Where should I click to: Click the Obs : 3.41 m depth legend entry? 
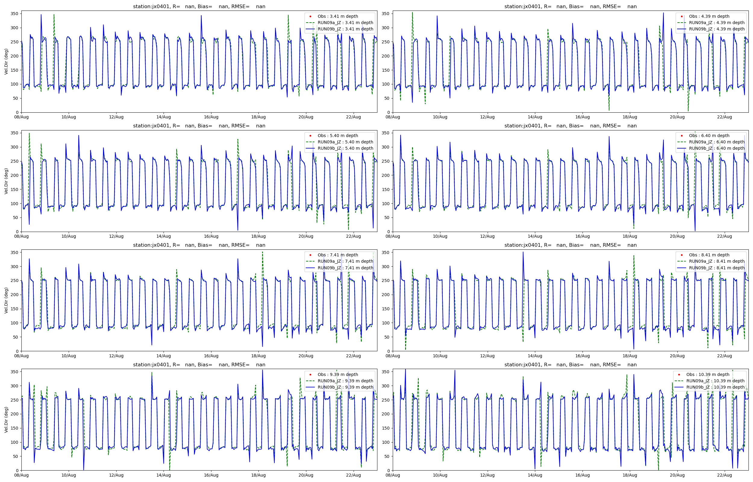tap(338, 16)
